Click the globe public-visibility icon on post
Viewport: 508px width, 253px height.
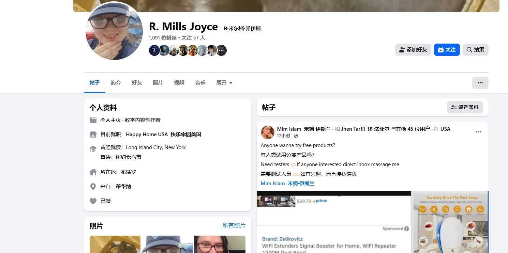pyautogui.click(x=296, y=136)
